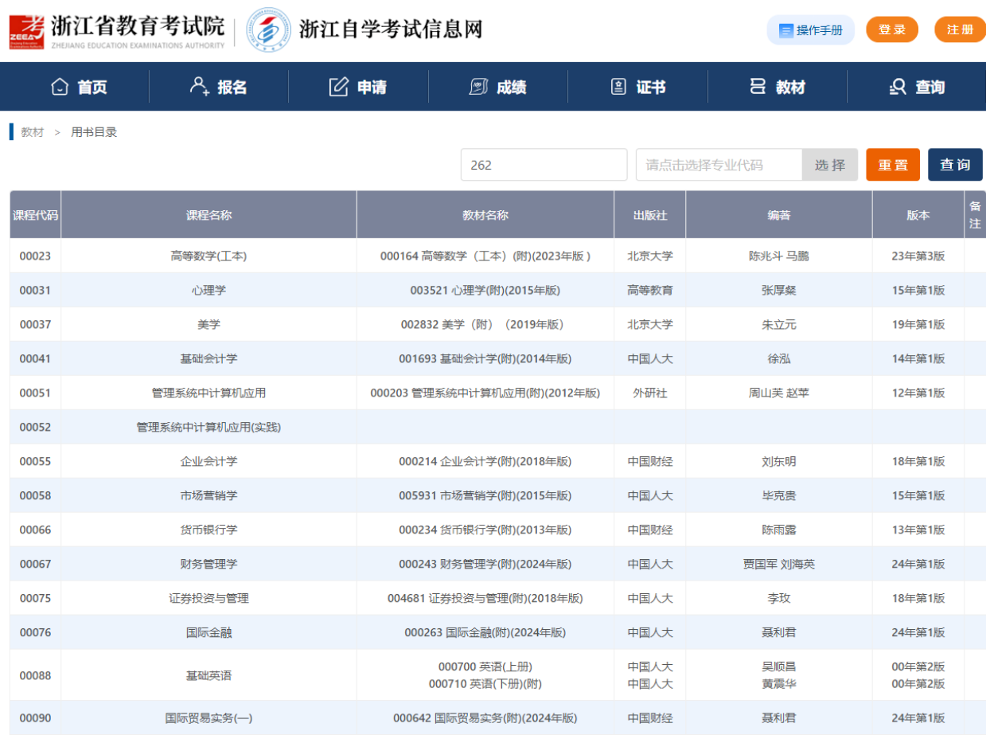
Task: Click the 注册 button
Action: pyautogui.click(x=960, y=29)
